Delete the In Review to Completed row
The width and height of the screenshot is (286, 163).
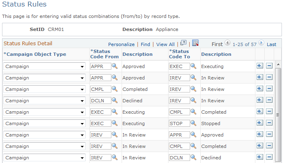click(269, 146)
